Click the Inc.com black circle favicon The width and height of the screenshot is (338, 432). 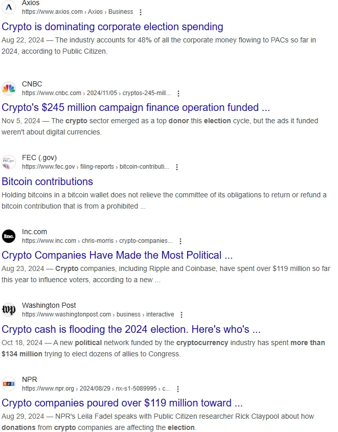click(9, 236)
